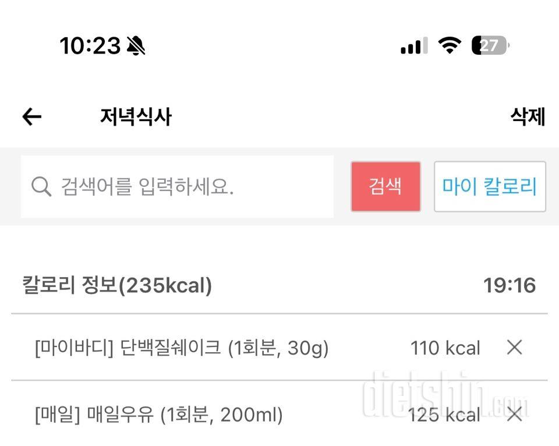559x446 pixels.
Task: Tap the silent bell icon in status bar
Action: point(136,45)
